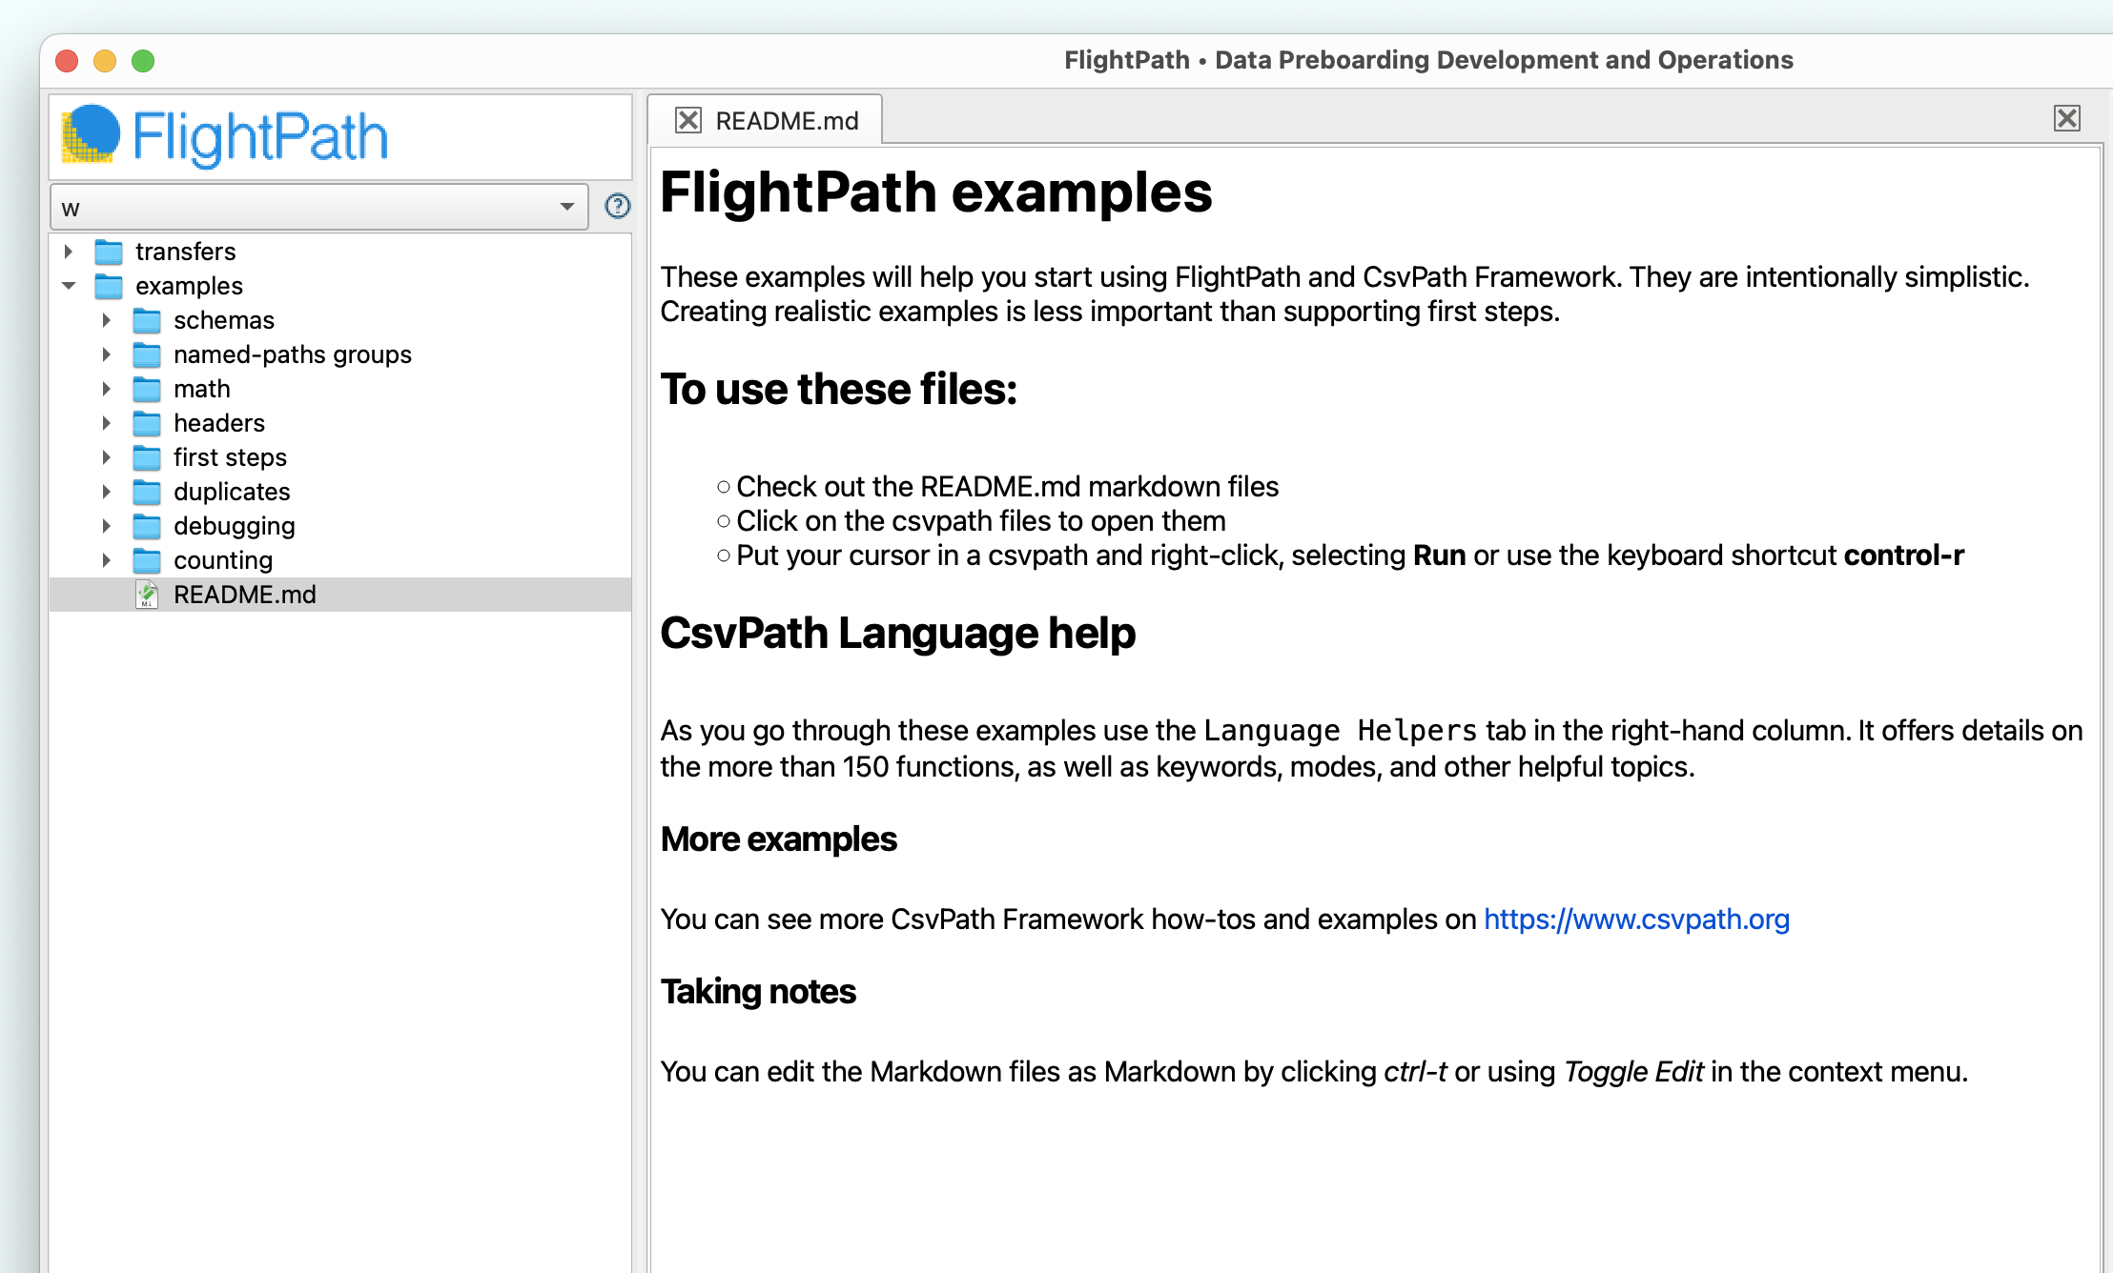This screenshot has height=1273, width=2113.
Task: Expand the headers folder arrow
Action: tap(106, 423)
